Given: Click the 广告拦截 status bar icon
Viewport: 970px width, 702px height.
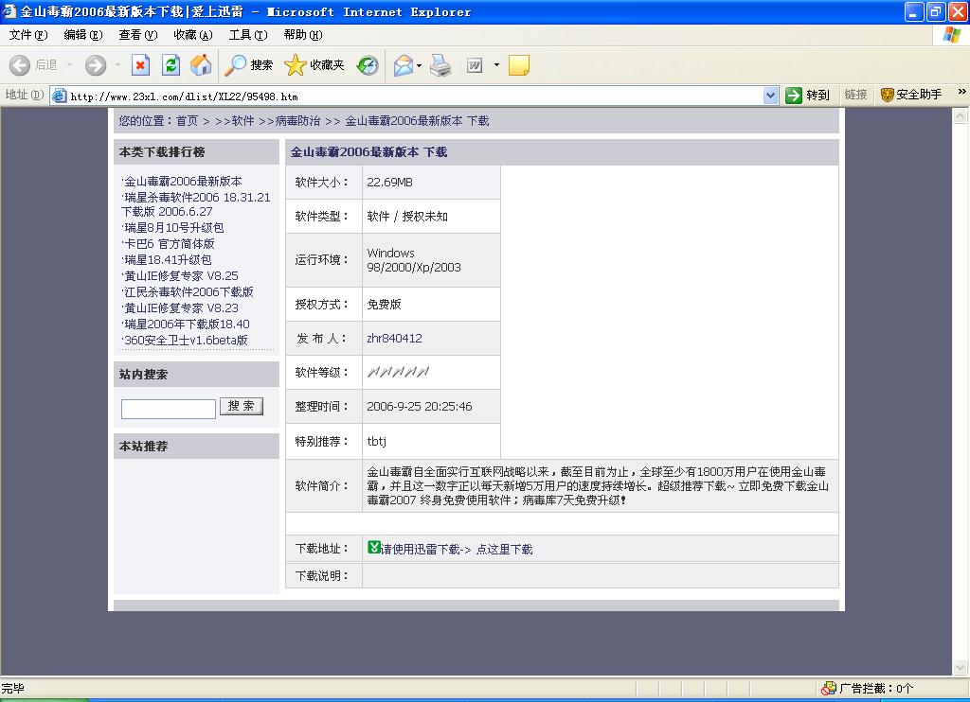Looking at the screenshot, I should click(829, 689).
